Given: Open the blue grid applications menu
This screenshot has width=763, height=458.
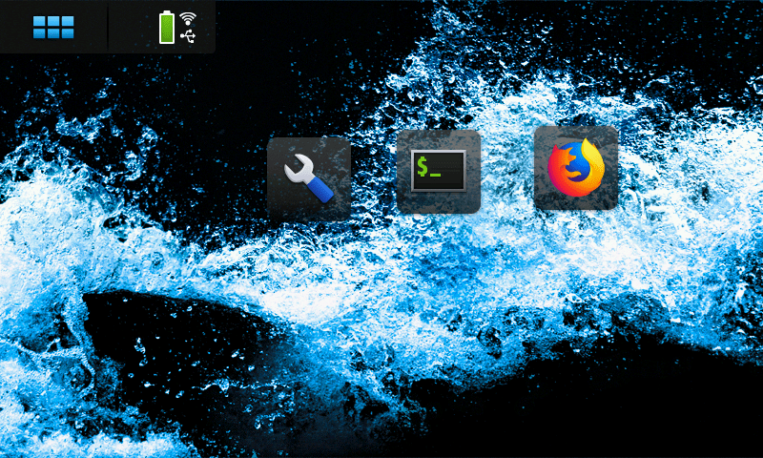Looking at the screenshot, I should coord(53,27).
